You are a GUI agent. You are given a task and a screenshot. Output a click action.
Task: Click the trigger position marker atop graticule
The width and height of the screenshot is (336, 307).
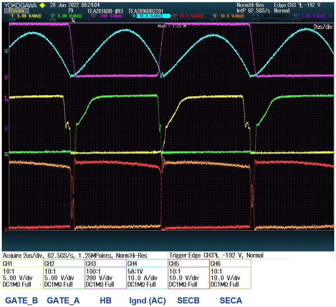(x=73, y=21)
